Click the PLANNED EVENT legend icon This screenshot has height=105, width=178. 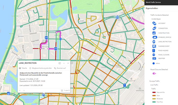[154, 46]
